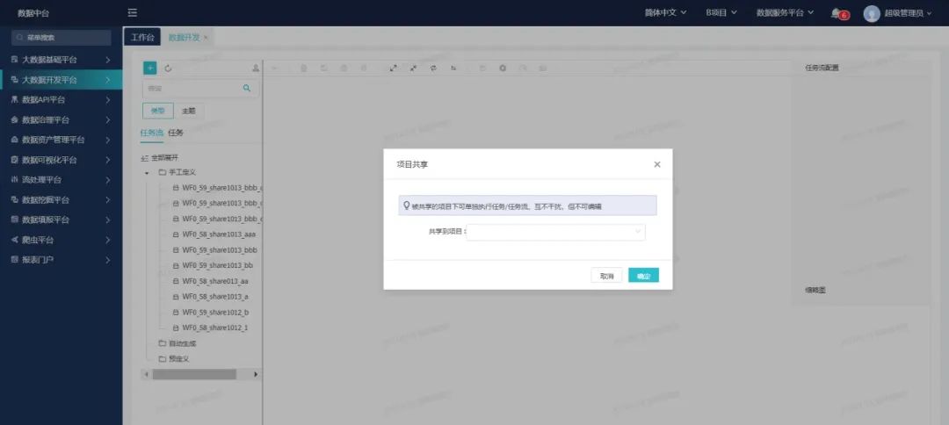
Task: Click the blue plus add icon
Action: pos(149,68)
